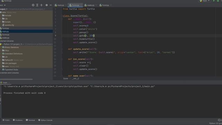Viewport: 222px width, 125px height.
Task: Click the Project panel horizontal scrollbar
Action: point(16,79)
